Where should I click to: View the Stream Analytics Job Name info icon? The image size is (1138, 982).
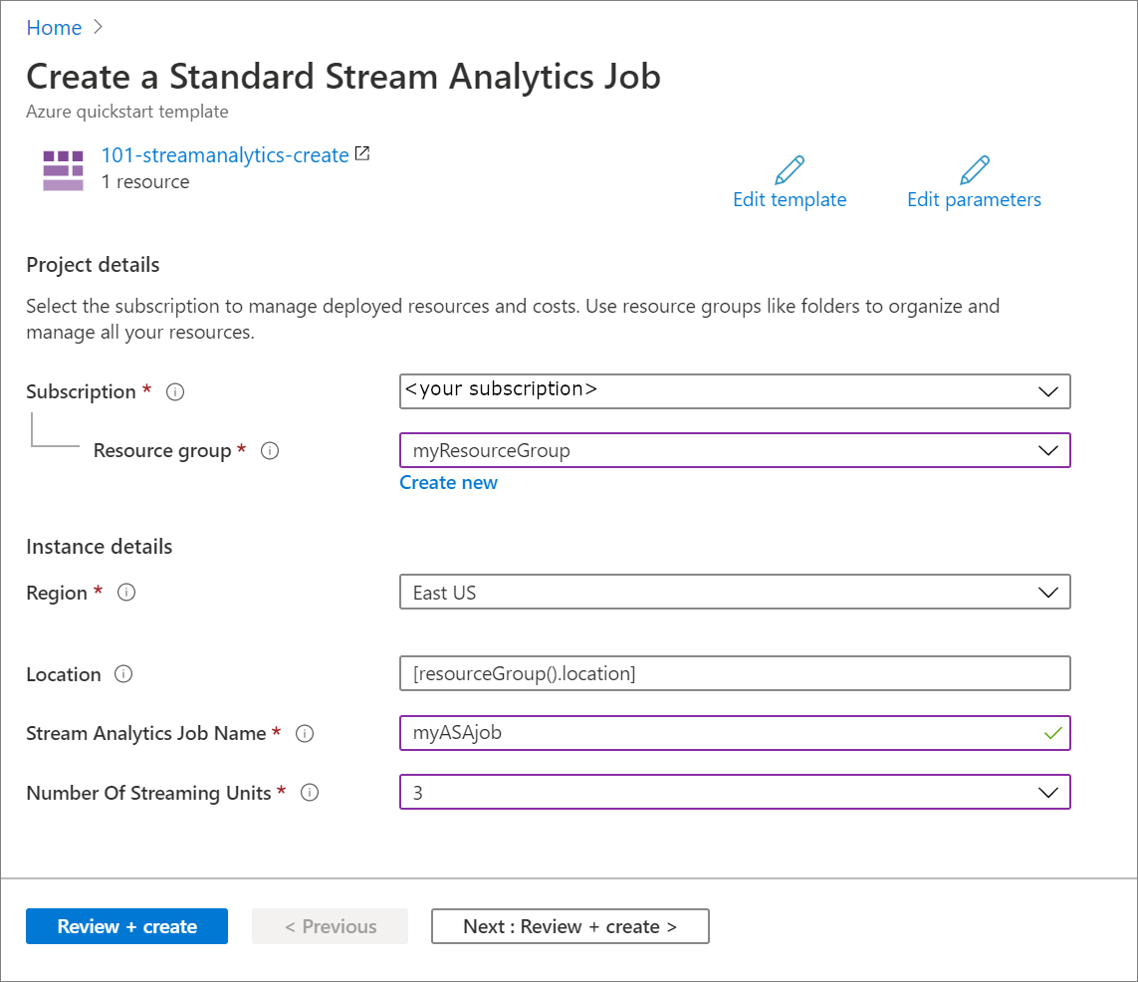pos(305,733)
